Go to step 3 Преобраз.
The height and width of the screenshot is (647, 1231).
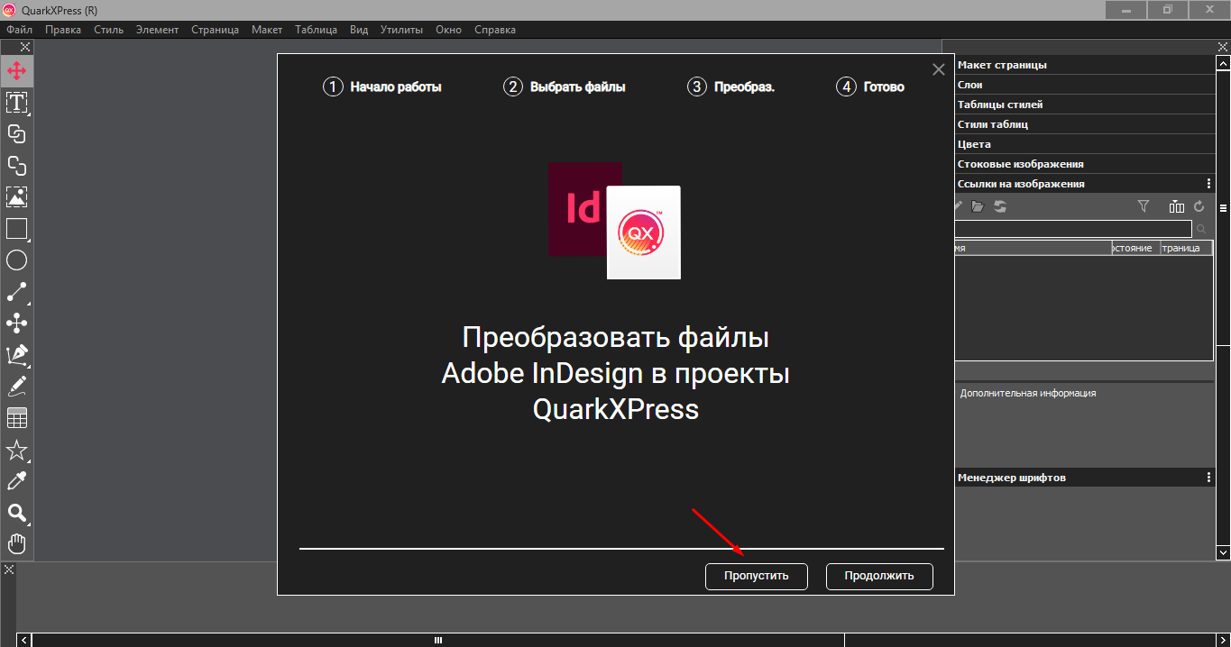[x=730, y=87]
